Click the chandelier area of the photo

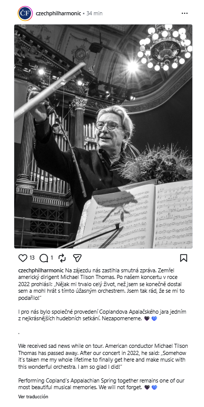(166, 48)
